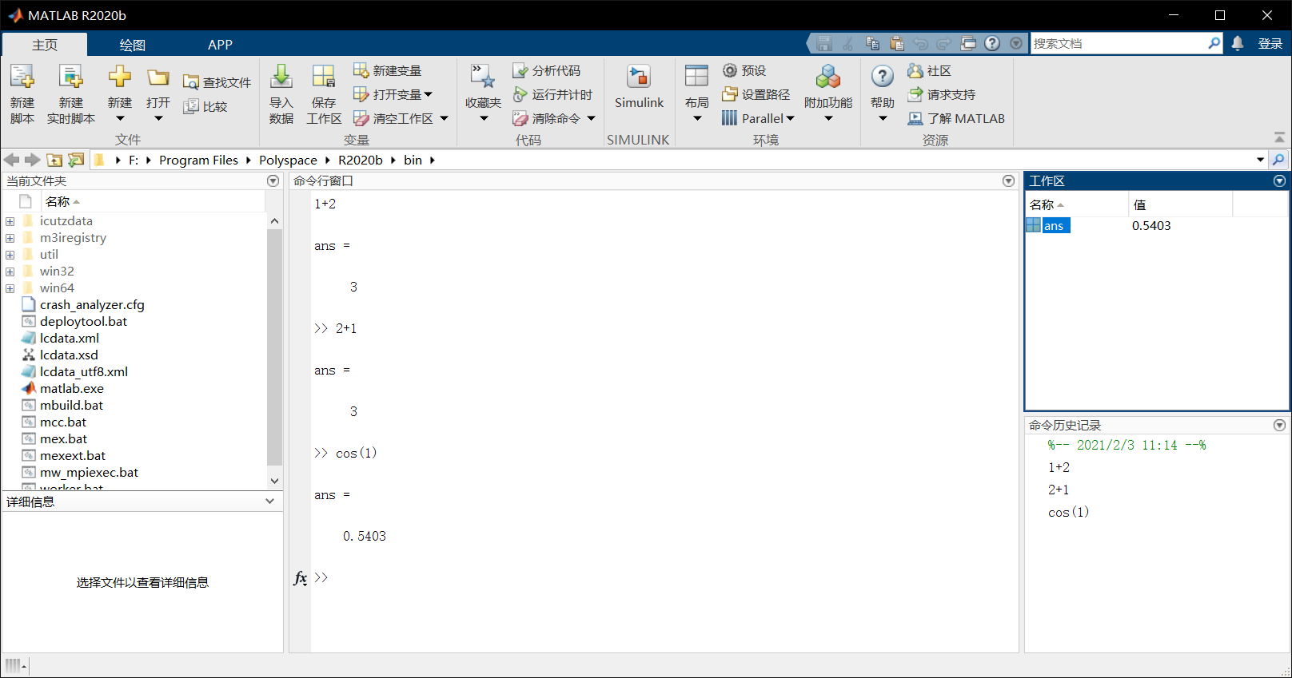Expand Open Variable (打开变量) dropdown
Image resolution: width=1292 pixels, height=678 pixels.
click(x=429, y=94)
